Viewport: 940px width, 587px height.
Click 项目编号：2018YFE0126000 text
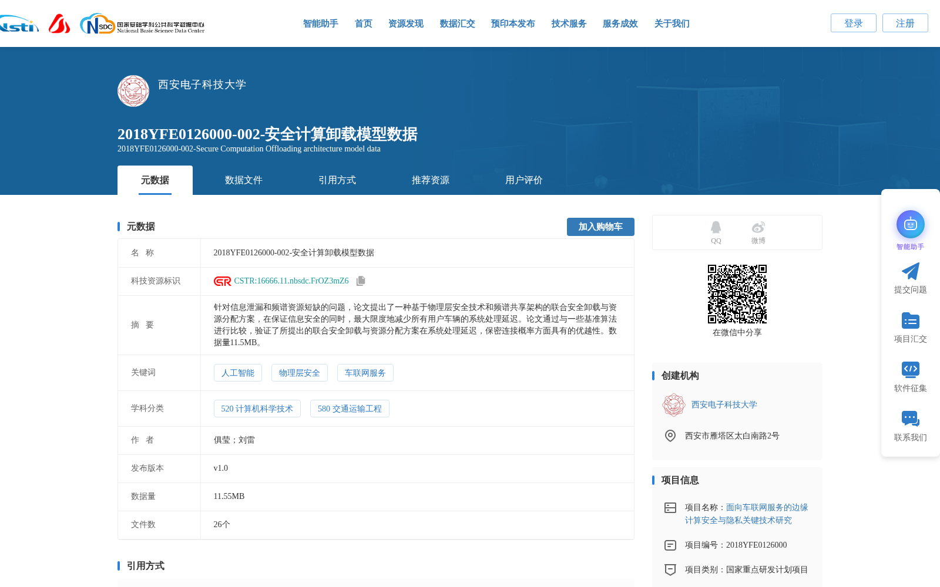tap(736, 545)
